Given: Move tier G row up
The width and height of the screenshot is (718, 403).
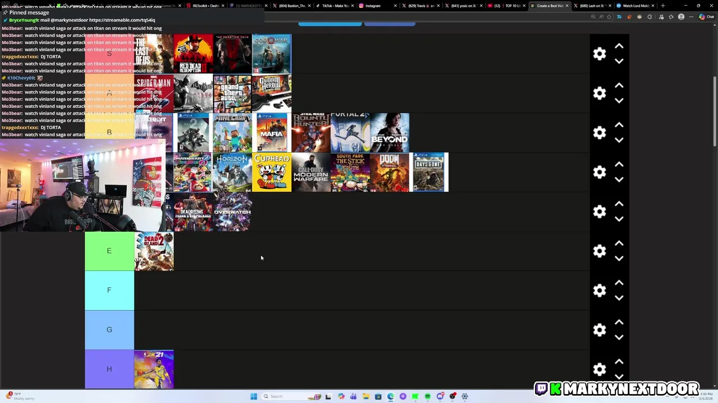Looking at the screenshot, I should tap(619, 322).
